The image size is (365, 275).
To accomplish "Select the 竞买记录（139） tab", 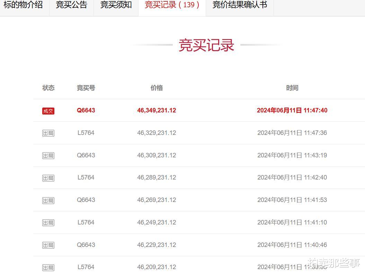I will tap(172, 5).
